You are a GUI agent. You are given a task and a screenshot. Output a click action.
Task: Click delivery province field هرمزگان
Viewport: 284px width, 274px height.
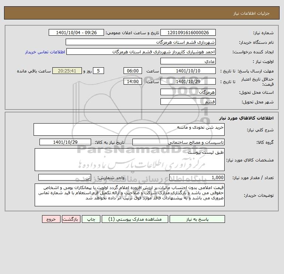pyautogui.click(x=188, y=92)
